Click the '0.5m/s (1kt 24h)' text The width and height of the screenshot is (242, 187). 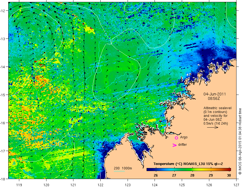click(x=216, y=123)
